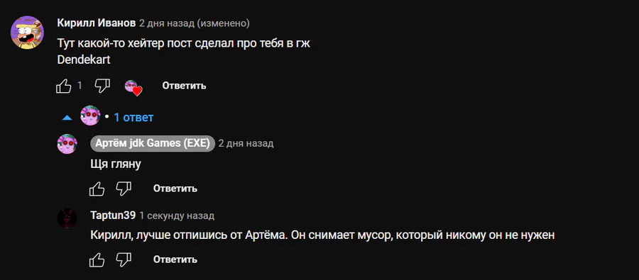639x280 pixels.
Task: Open "2 дня назад (изменено)" timestamp link
Action: (x=195, y=23)
